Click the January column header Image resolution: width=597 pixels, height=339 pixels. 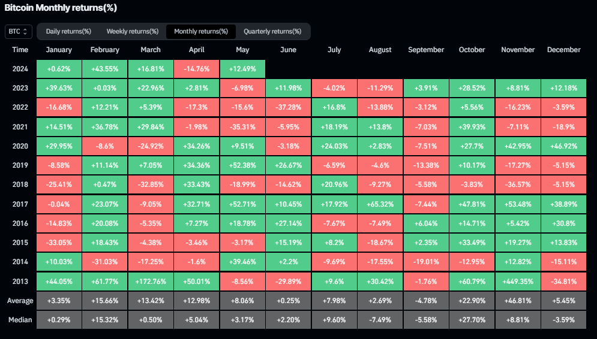[x=59, y=50]
